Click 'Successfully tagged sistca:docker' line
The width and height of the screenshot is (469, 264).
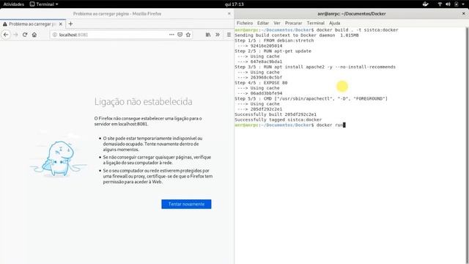(278, 120)
